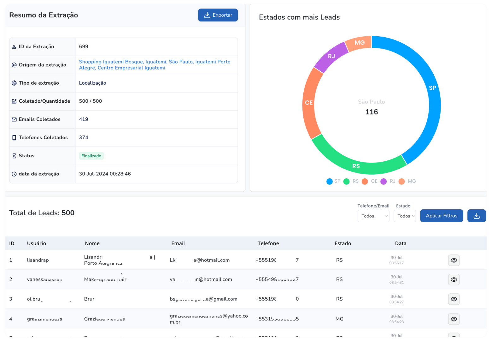The image size is (492, 341).
Task: Click the target icon beside Tipo de extração
Action: pos(14,83)
